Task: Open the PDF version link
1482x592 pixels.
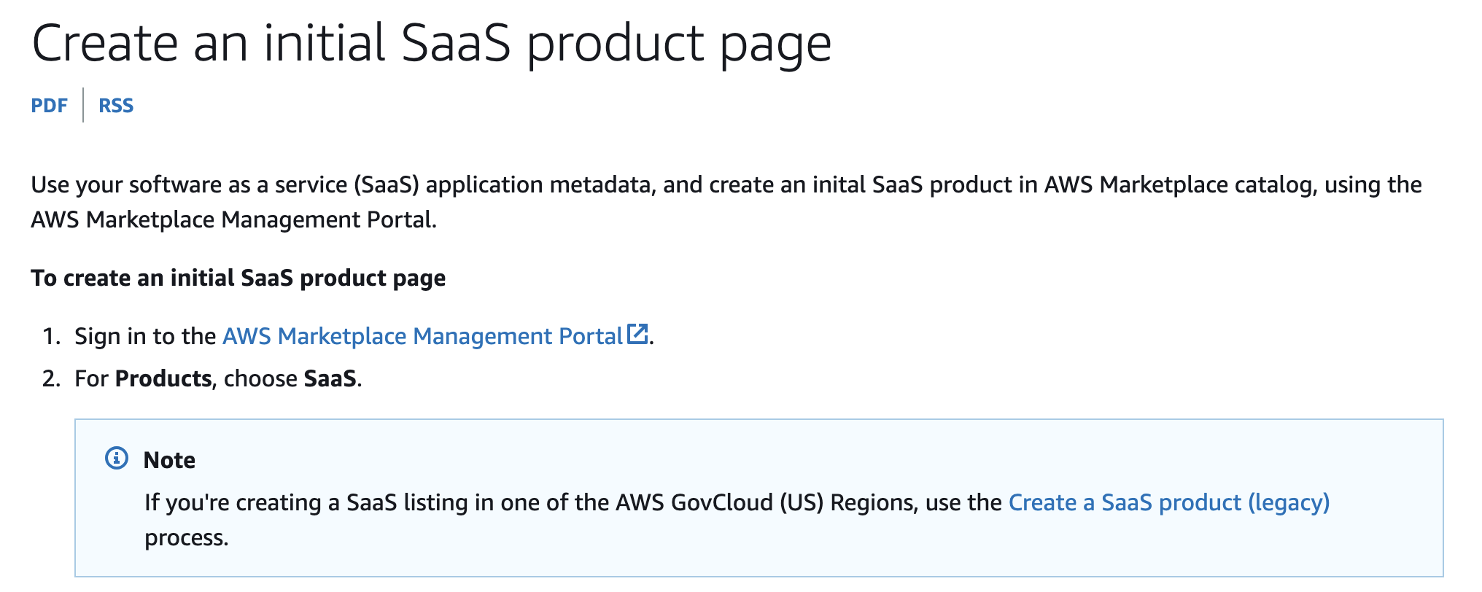Action: (x=49, y=106)
